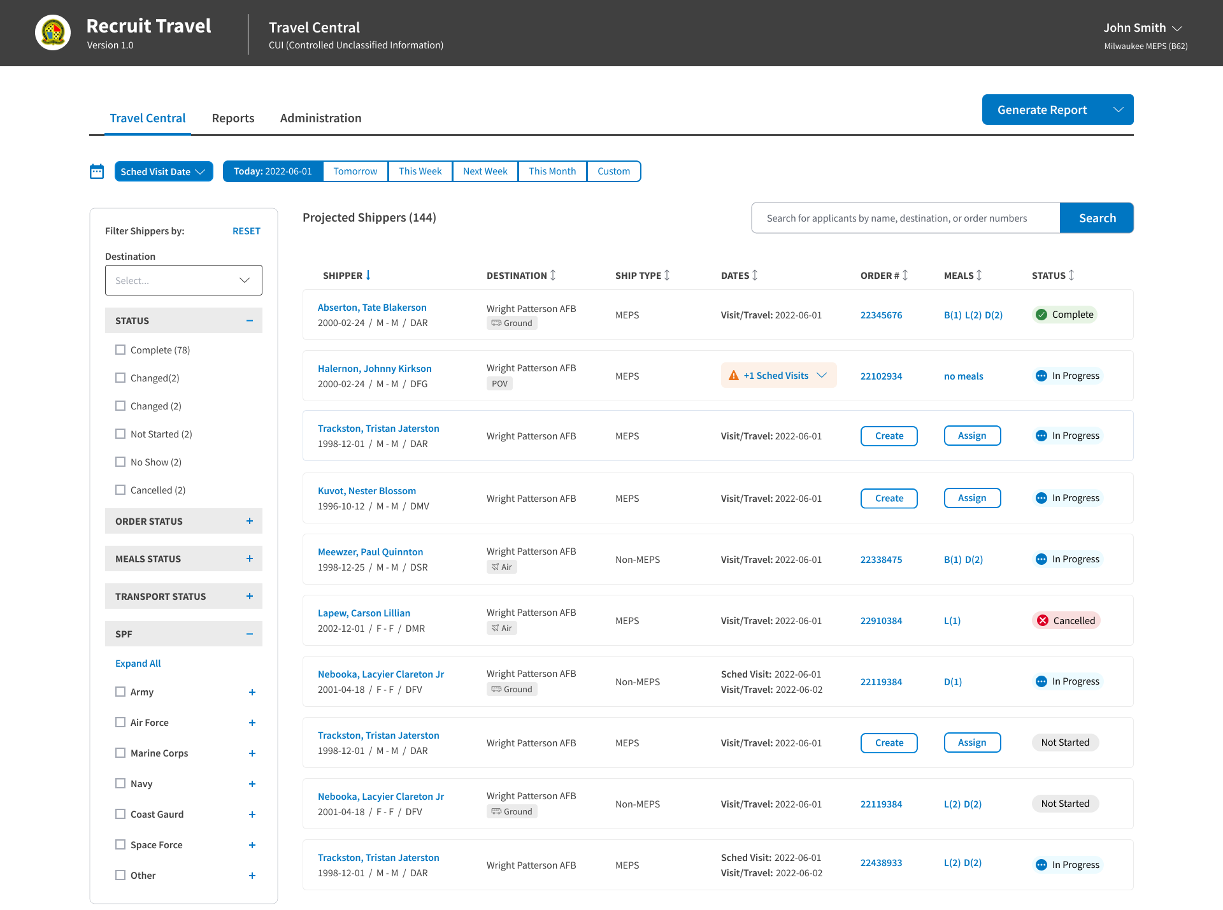
Task: Click the applicant search input field
Action: pyautogui.click(x=906, y=218)
